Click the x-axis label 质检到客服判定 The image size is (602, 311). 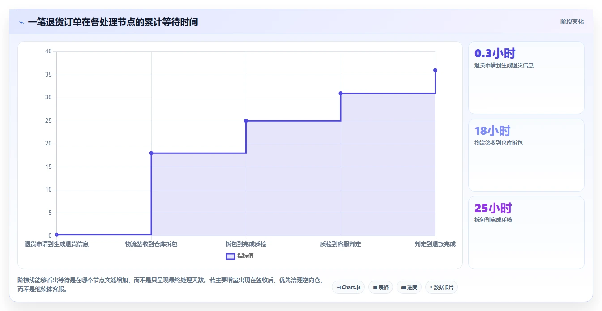[341, 244]
